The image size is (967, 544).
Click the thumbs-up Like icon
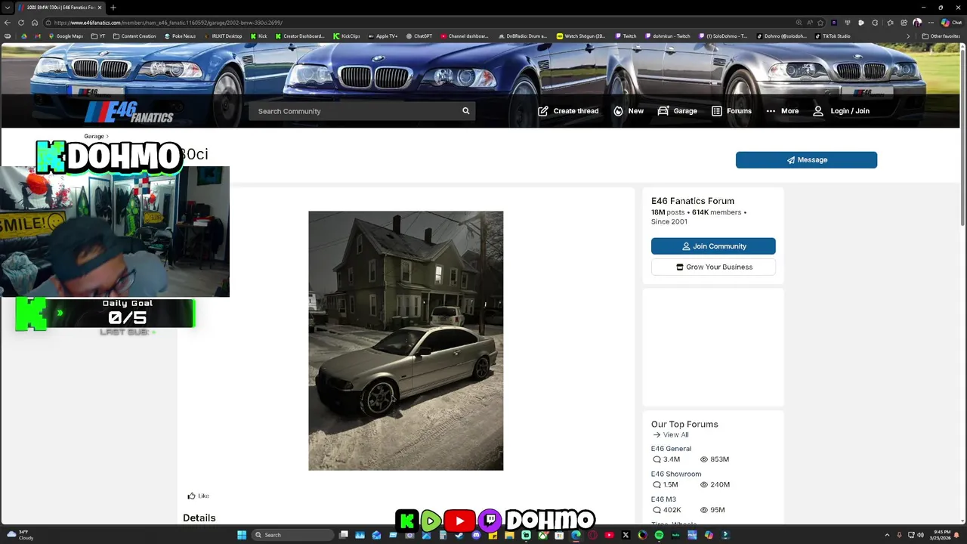(x=191, y=496)
